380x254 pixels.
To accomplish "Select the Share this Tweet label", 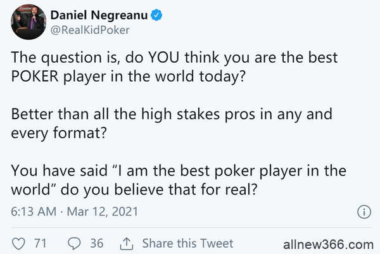I will tap(187, 243).
